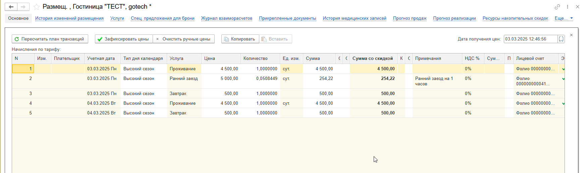Click the НДС % column header
Screen dimensions: 583x173
[473, 59]
